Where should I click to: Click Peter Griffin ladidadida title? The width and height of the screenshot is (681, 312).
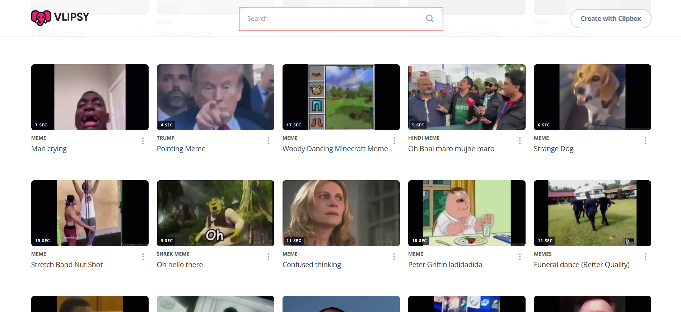tap(445, 265)
